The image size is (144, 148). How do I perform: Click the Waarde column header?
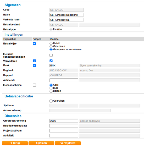[x=97, y=39]
